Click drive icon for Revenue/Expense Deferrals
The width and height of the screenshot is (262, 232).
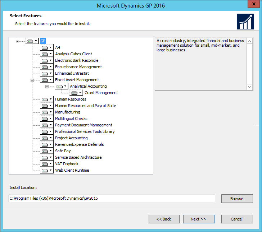pyautogui.click(x=47, y=145)
